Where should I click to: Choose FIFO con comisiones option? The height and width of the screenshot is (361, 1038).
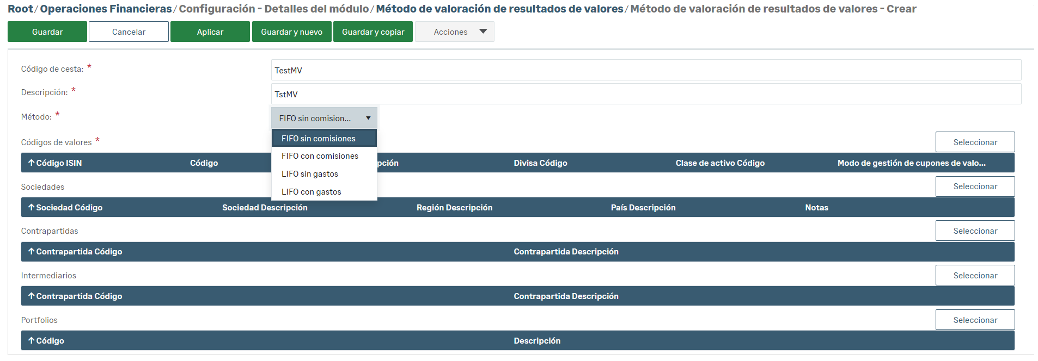[x=320, y=156]
